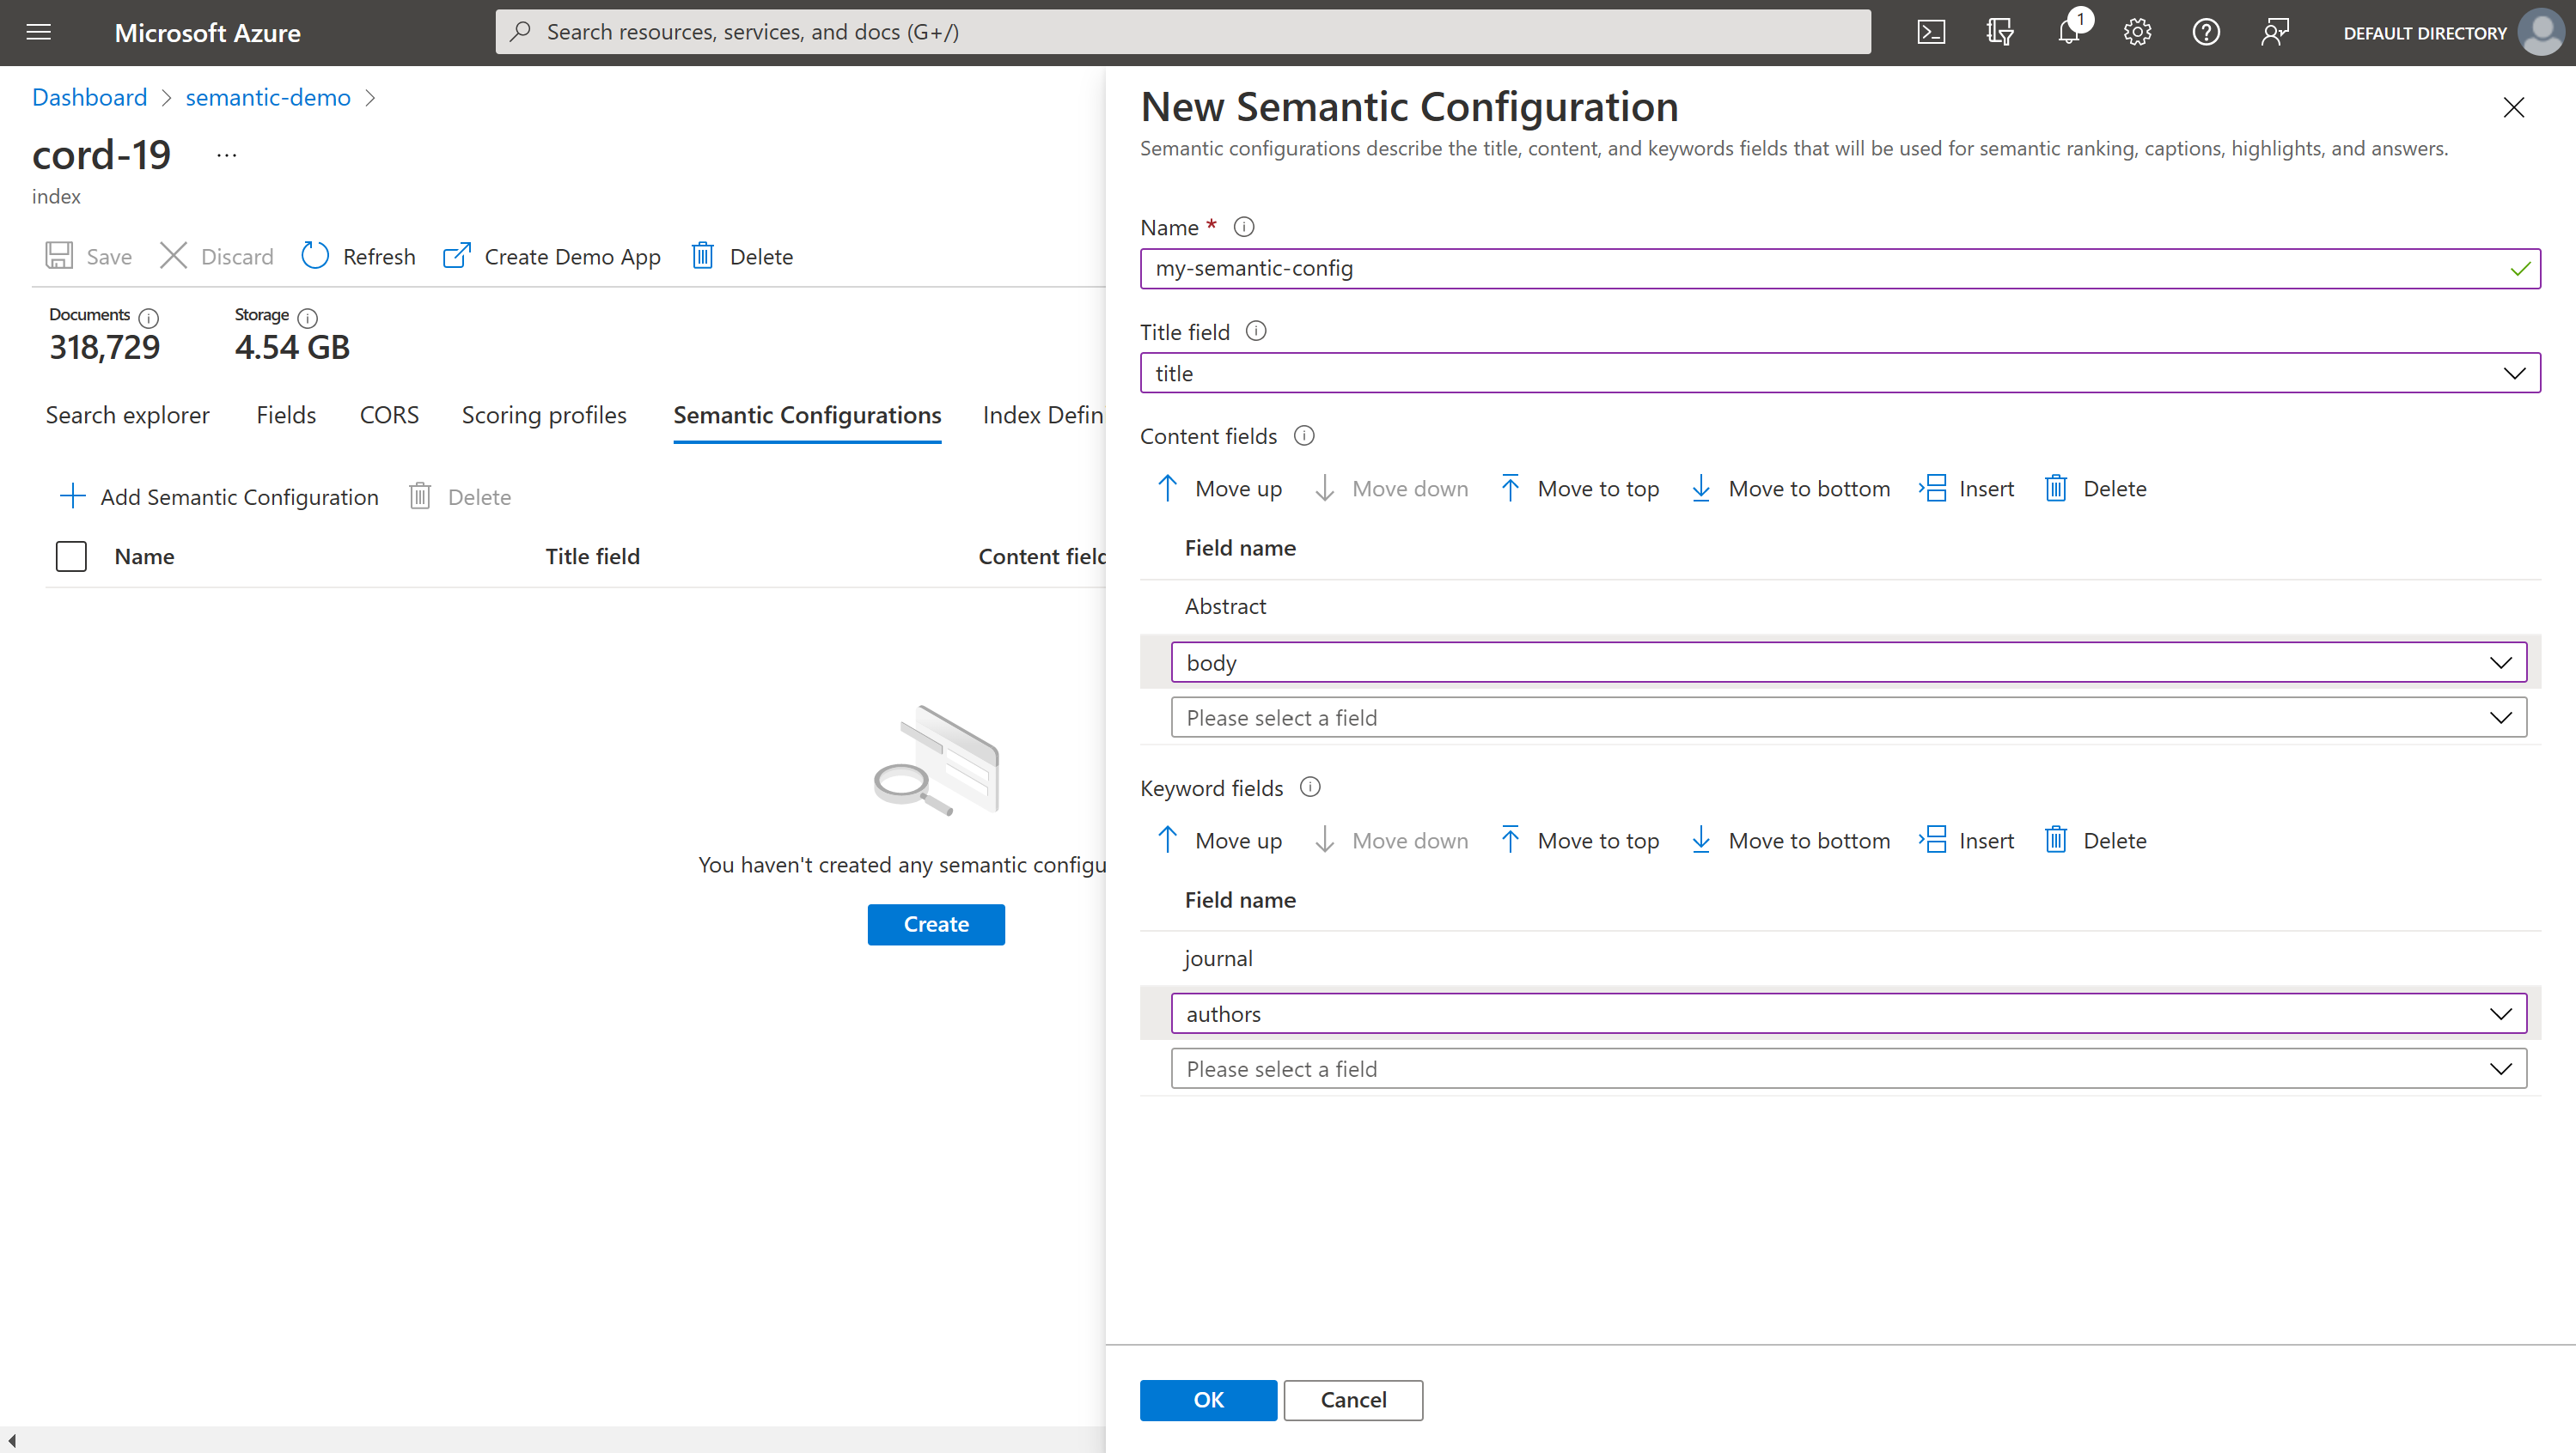Viewport: 2576px width, 1453px height.
Task: Expand the Title field dropdown
Action: [x=2514, y=373]
